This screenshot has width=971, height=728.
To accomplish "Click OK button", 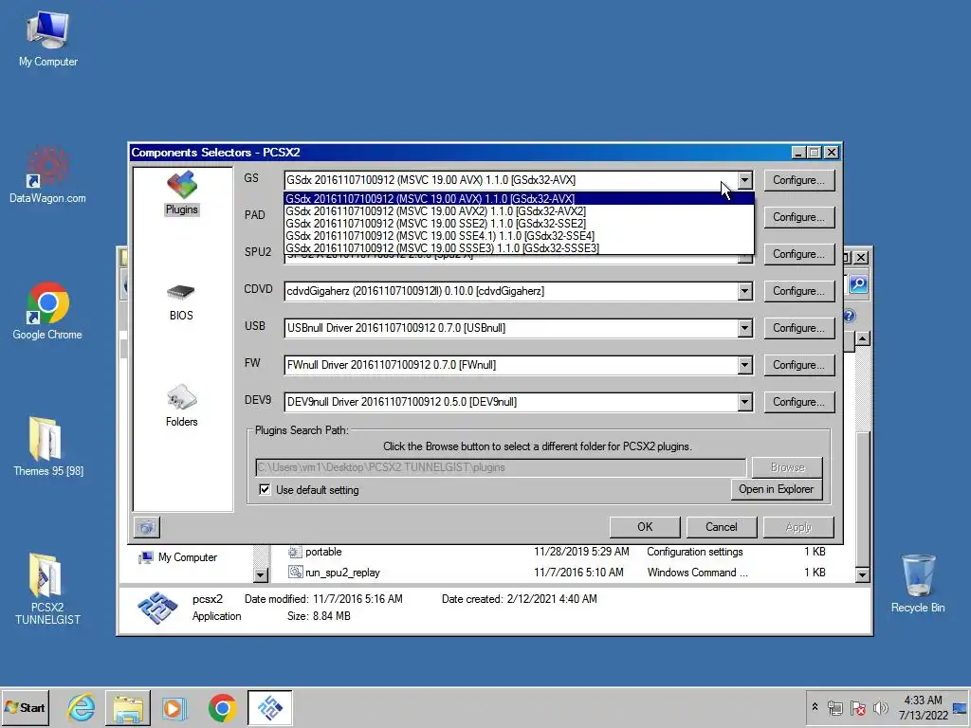I will click(x=645, y=527).
